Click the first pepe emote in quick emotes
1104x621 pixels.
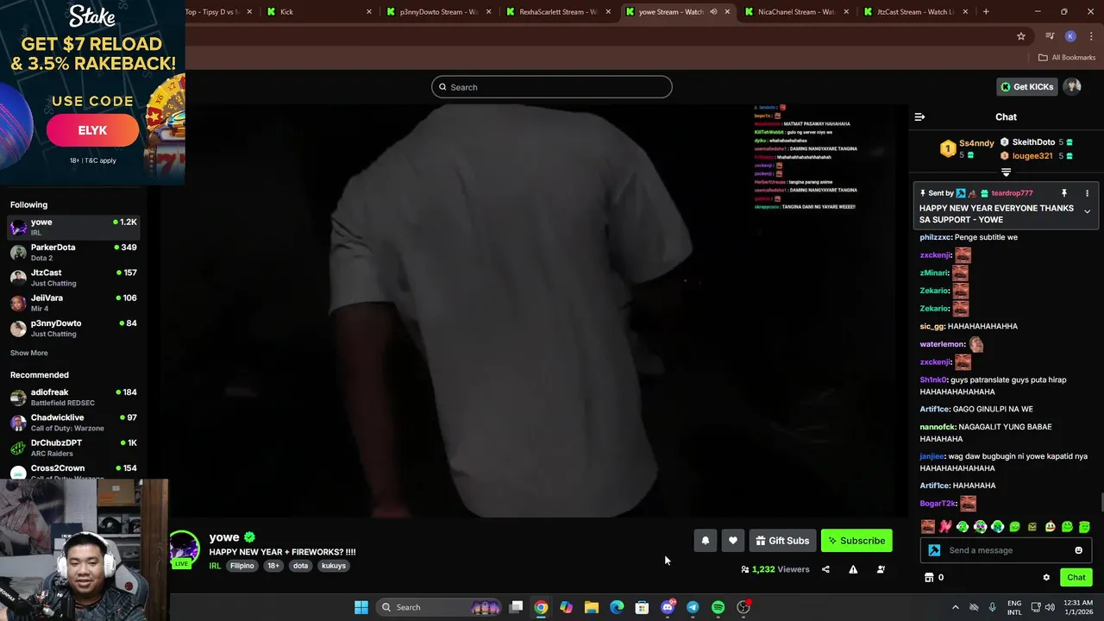pyautogui.click(x=963, y=526)
